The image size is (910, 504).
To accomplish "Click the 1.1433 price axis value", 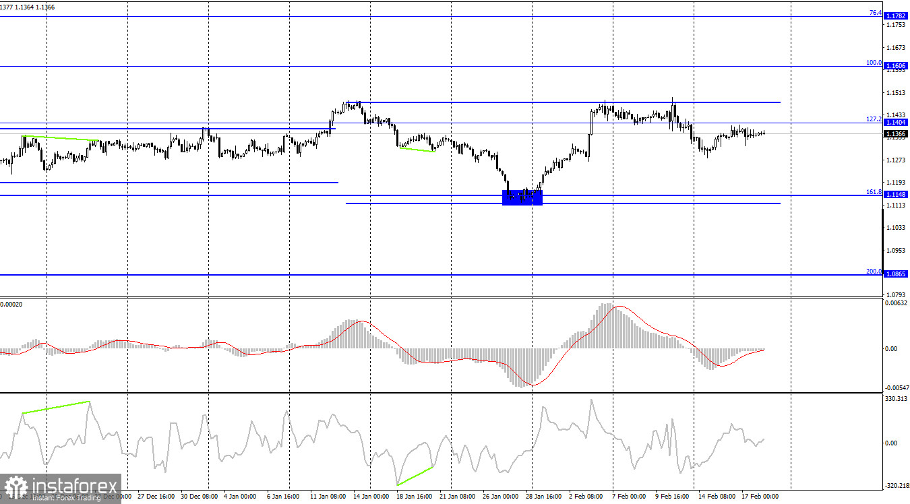I will [897, 115].
